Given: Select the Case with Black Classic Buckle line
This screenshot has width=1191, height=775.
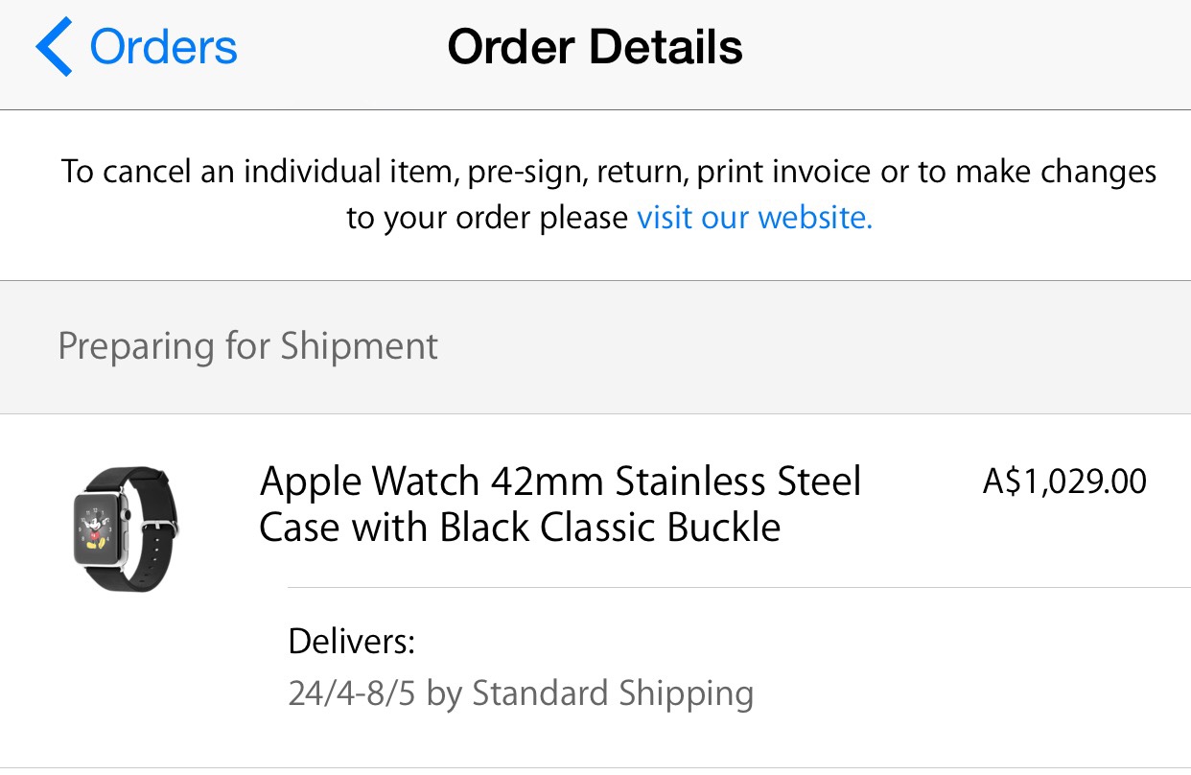Looking at the screenshot, I should 520,528.
